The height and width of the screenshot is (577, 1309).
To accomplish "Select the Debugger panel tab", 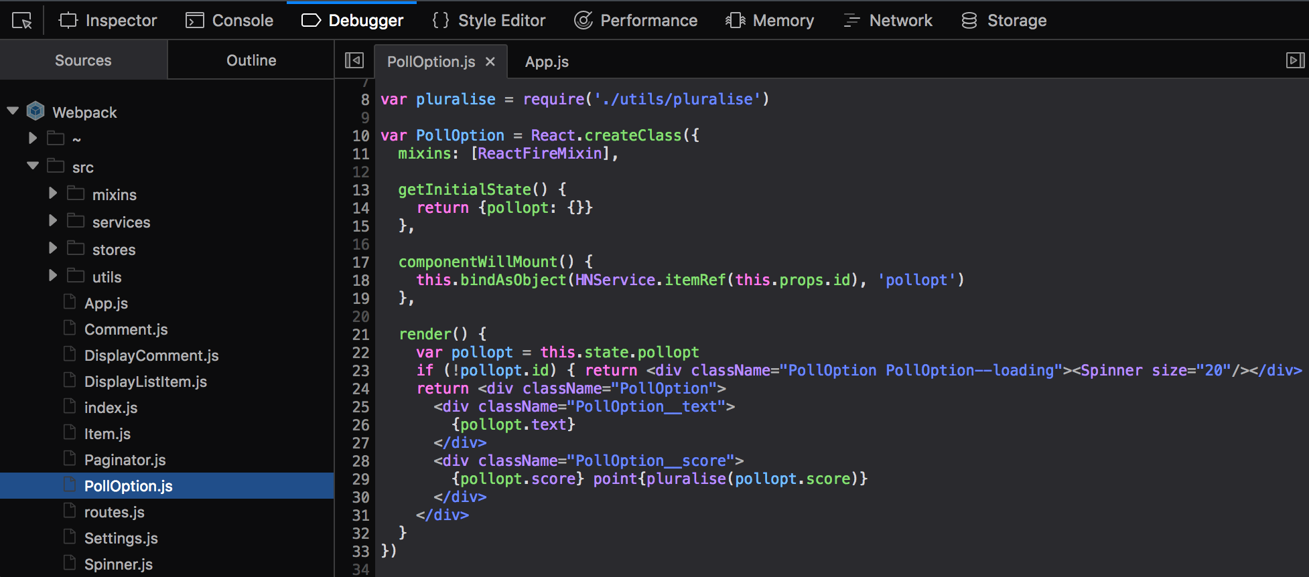I will [352, 21].
